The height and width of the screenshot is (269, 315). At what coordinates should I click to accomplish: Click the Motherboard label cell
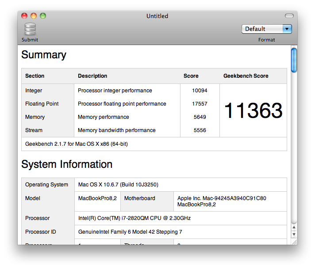(x=140, y=198)
